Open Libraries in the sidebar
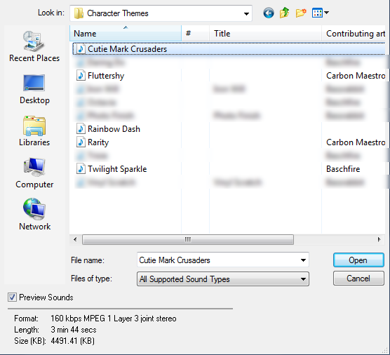Screen dimensions: 390x355 pyautogui.click(x=34, y=131)
